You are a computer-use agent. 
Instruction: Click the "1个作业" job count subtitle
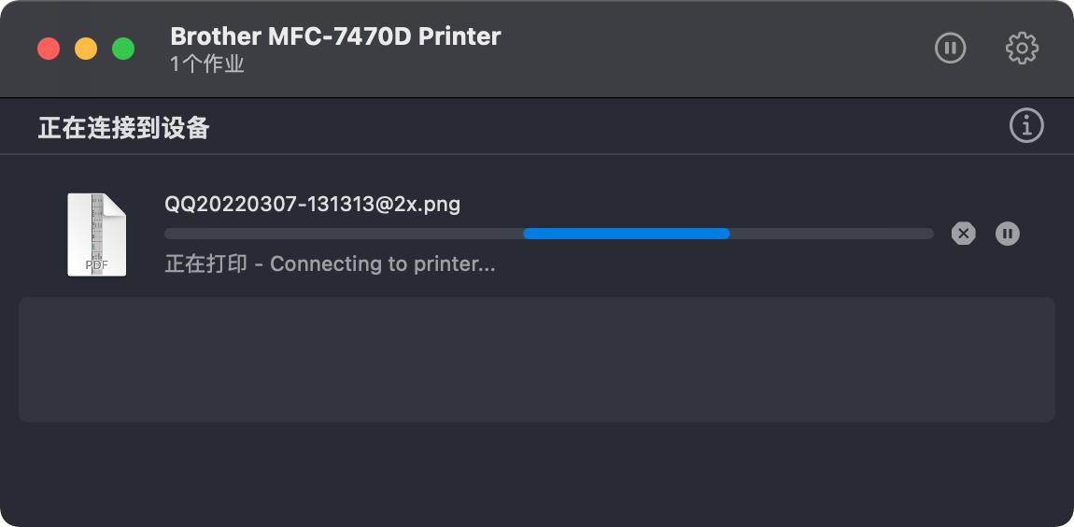click(207, 64)
